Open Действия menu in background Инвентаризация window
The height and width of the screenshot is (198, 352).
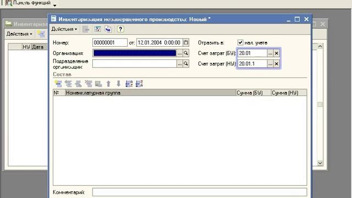19,34
